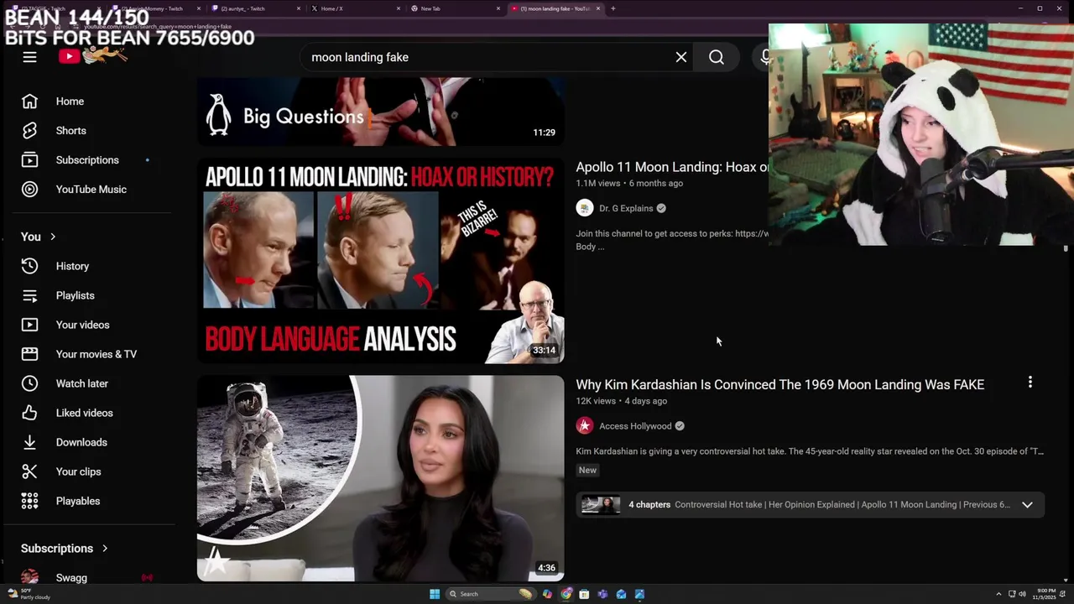Go to Home in the sidebar

pos(88,102)
